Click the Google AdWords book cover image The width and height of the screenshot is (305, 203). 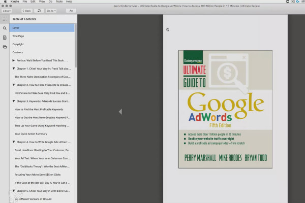[225, 110]
